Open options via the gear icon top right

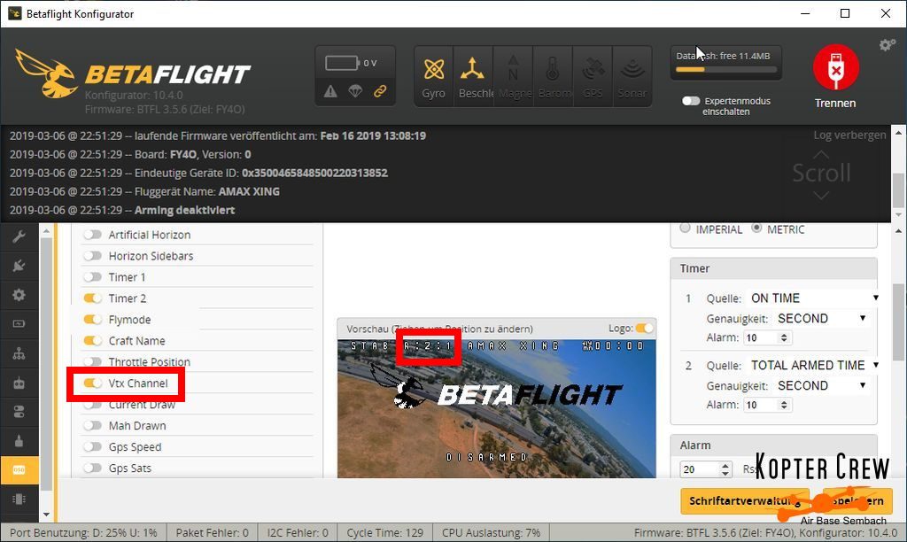click(x=888, y=44)
